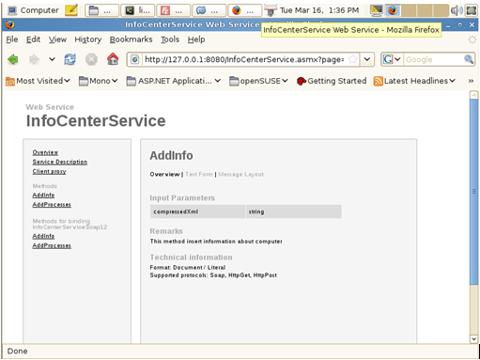Click the Done status bar text
The height and width of the screenshot is (360, 480).
click(18, 351)
